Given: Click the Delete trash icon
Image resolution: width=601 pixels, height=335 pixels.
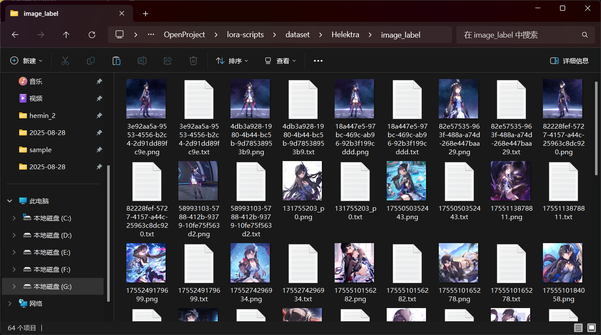Looking at the screenshot, I should tap(193, 61).
